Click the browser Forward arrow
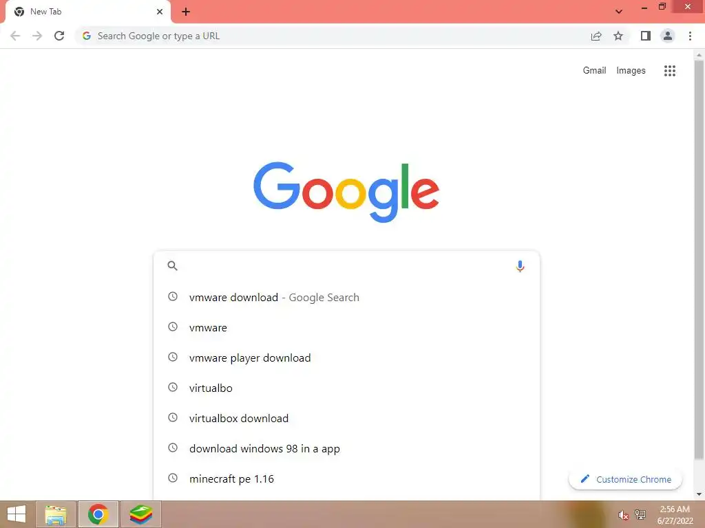The width and height of the screenshot is (705, 528). pyautogui.click(x=37, y=36)
